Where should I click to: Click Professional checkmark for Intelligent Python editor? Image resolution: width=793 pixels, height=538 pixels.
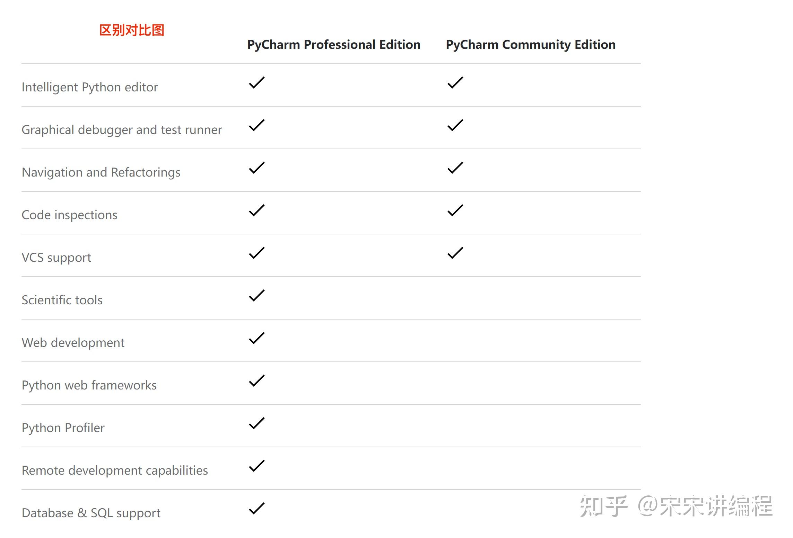pyautogui.click(x=257, y=83)
